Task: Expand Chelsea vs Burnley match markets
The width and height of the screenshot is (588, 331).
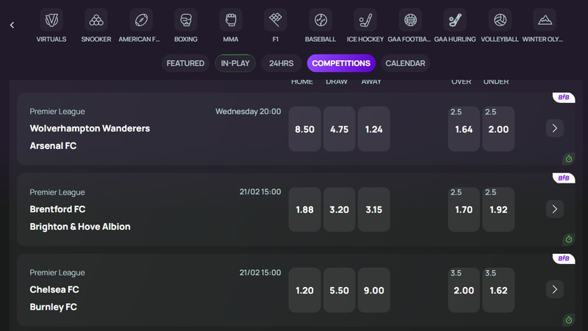Action: [x=555, y=289]
